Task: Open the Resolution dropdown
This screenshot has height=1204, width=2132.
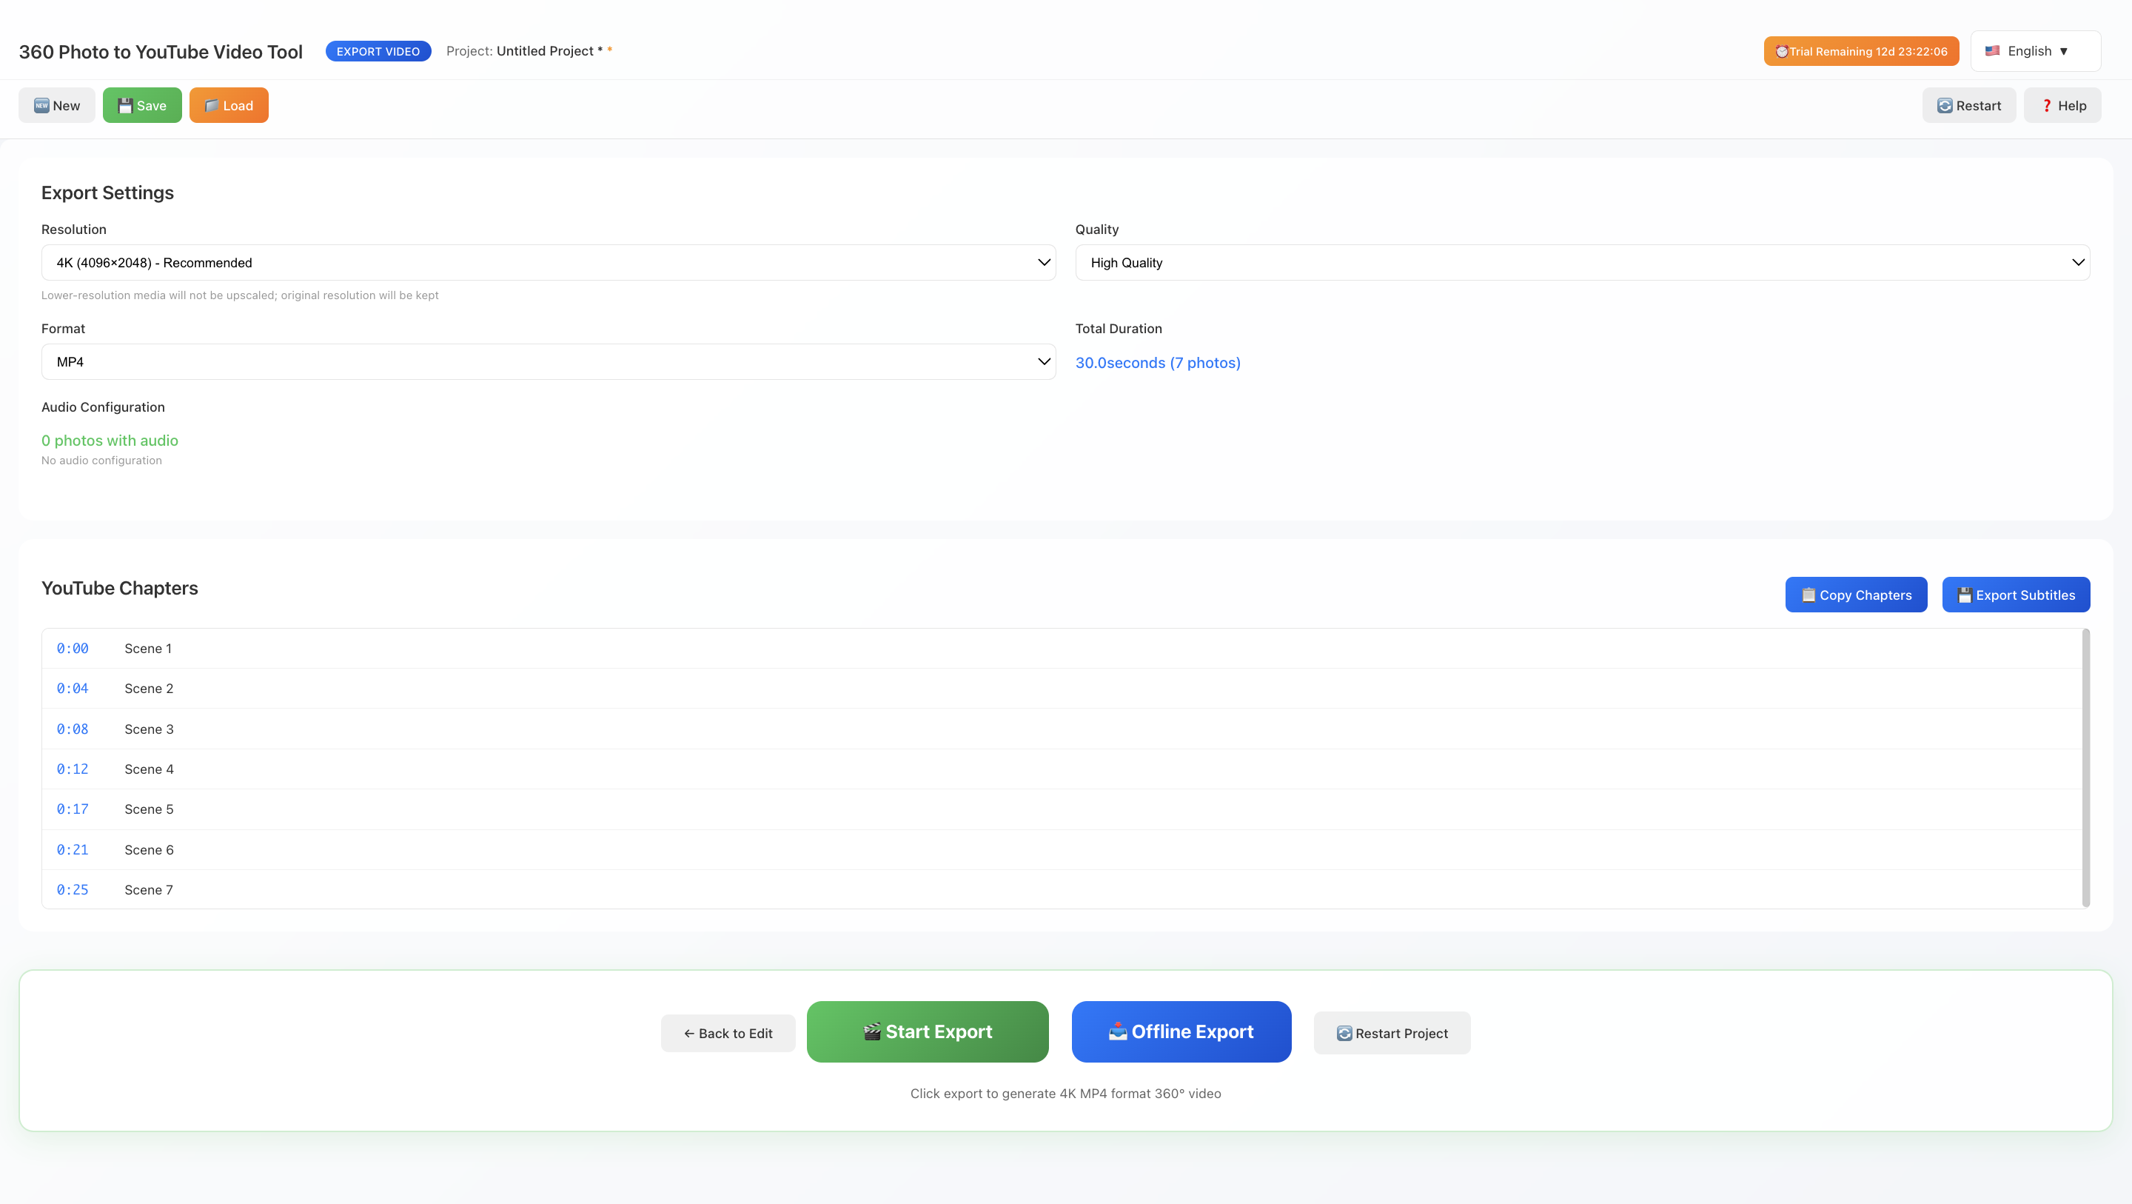Action: coord(548,262)
